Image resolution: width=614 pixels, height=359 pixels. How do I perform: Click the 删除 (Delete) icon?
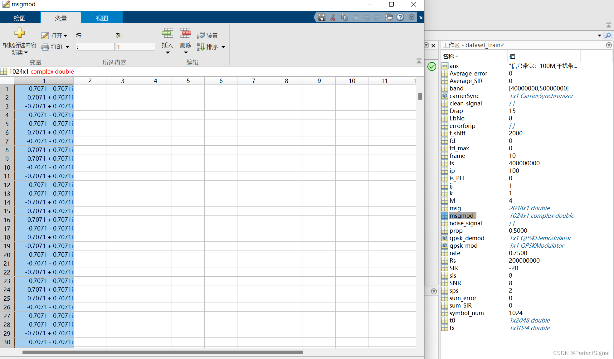tap(186, 33)
